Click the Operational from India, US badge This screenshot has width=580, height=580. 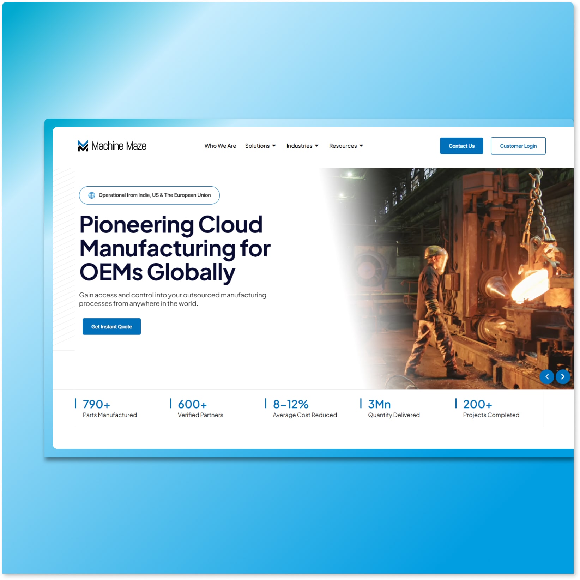pyautogui.click(x=149, y=195)
